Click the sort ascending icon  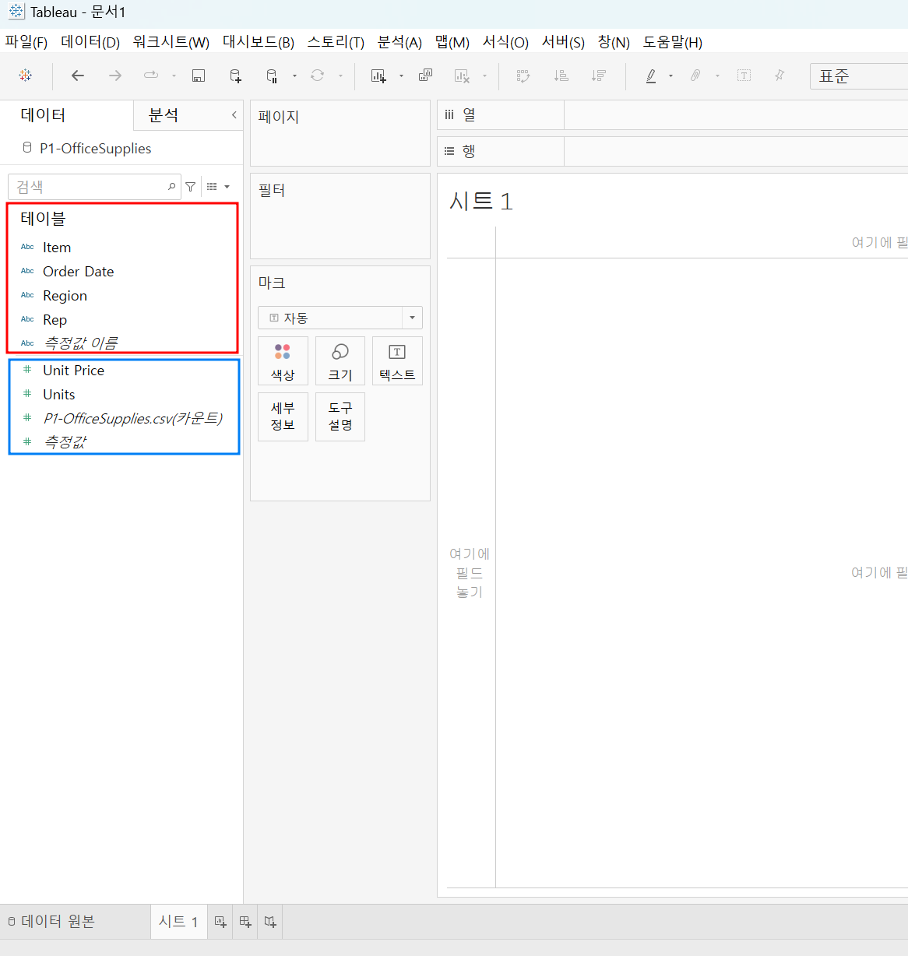coord(561,76)
